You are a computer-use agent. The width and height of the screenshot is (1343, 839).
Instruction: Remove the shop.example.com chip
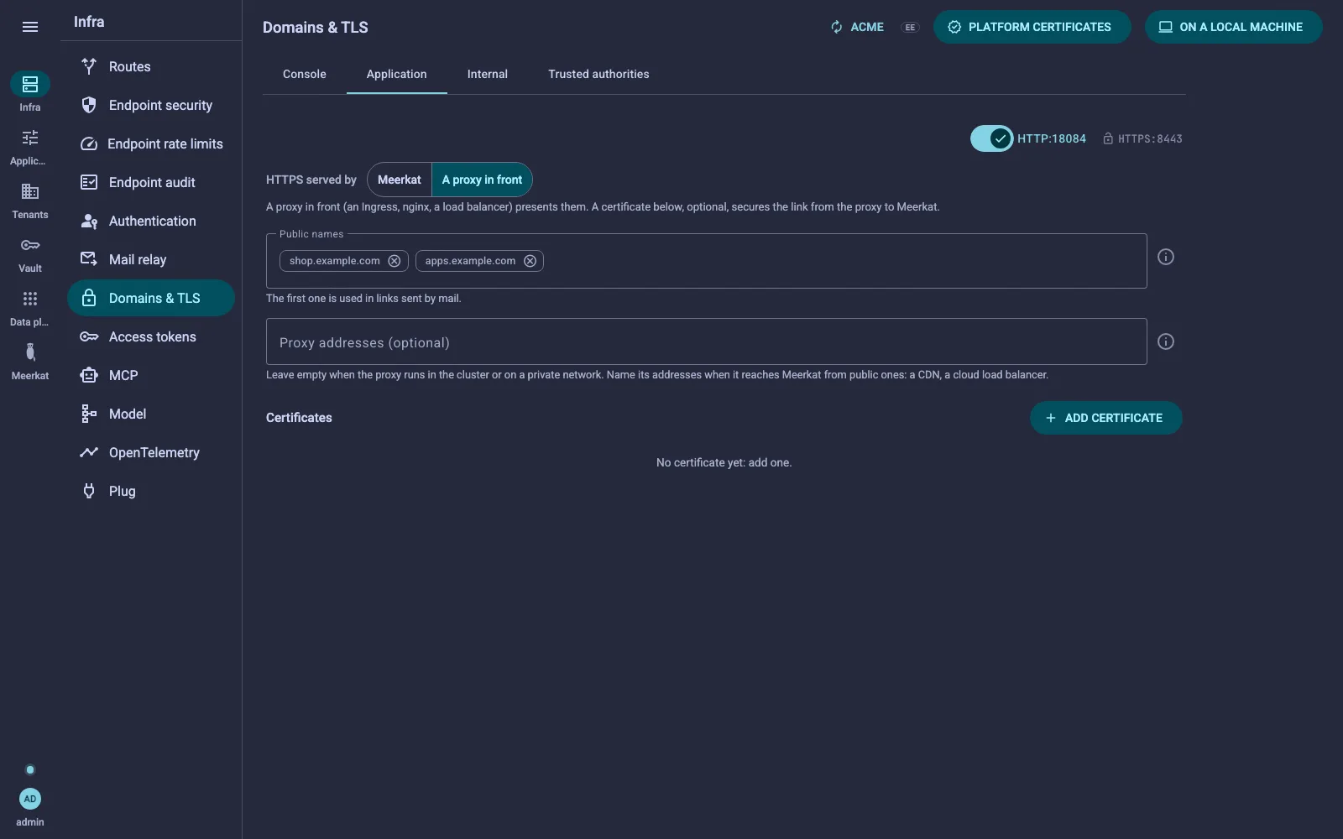394,261
